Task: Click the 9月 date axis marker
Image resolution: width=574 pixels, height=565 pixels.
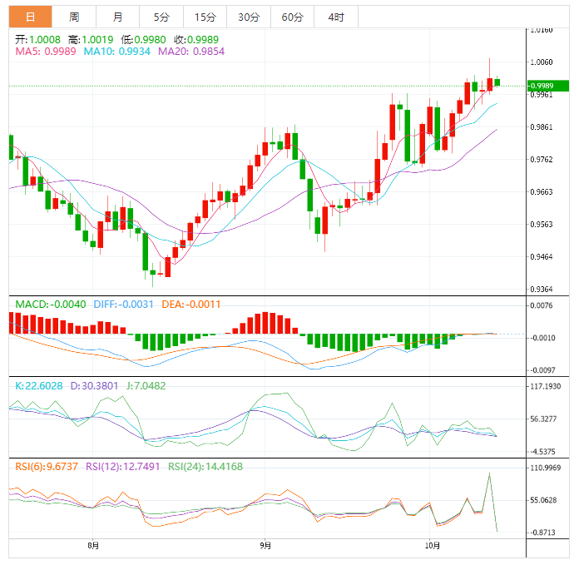Action: coord(265,547)
